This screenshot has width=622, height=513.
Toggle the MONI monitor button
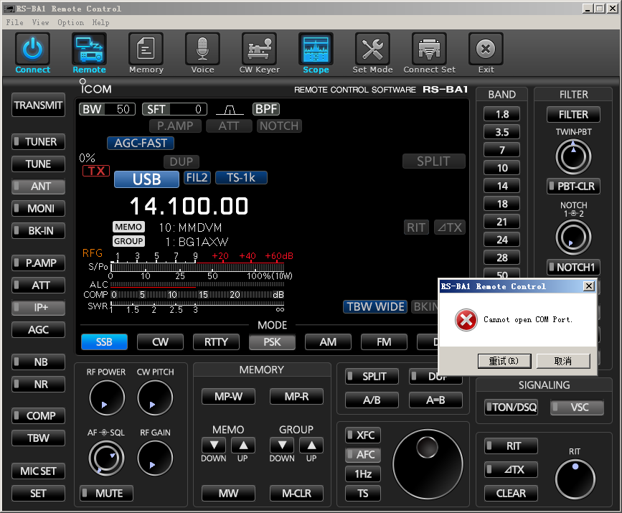click(39, 208)
